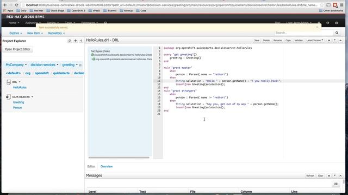
Task: Open editor panel dropdown arrow menu
Action: 335,40
